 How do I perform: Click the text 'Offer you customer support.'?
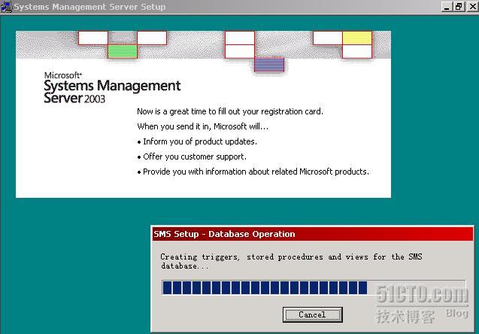[x=195, y=156]
